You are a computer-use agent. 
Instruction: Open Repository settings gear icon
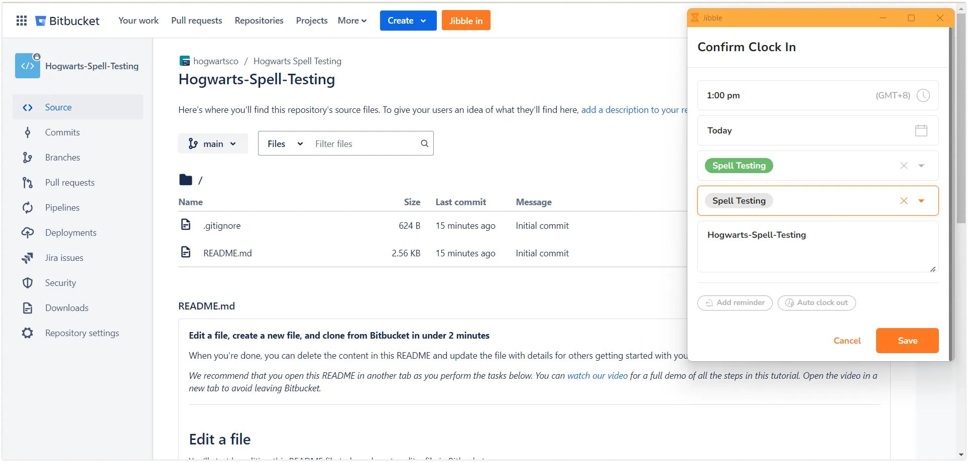click(x=28, y=333)
